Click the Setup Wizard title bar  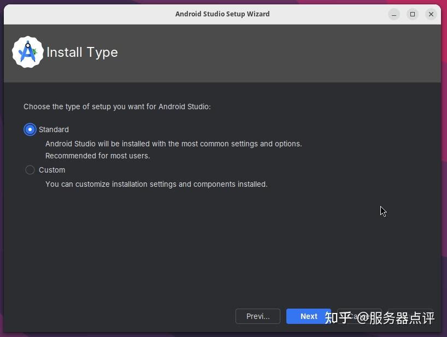pos(222,14)
